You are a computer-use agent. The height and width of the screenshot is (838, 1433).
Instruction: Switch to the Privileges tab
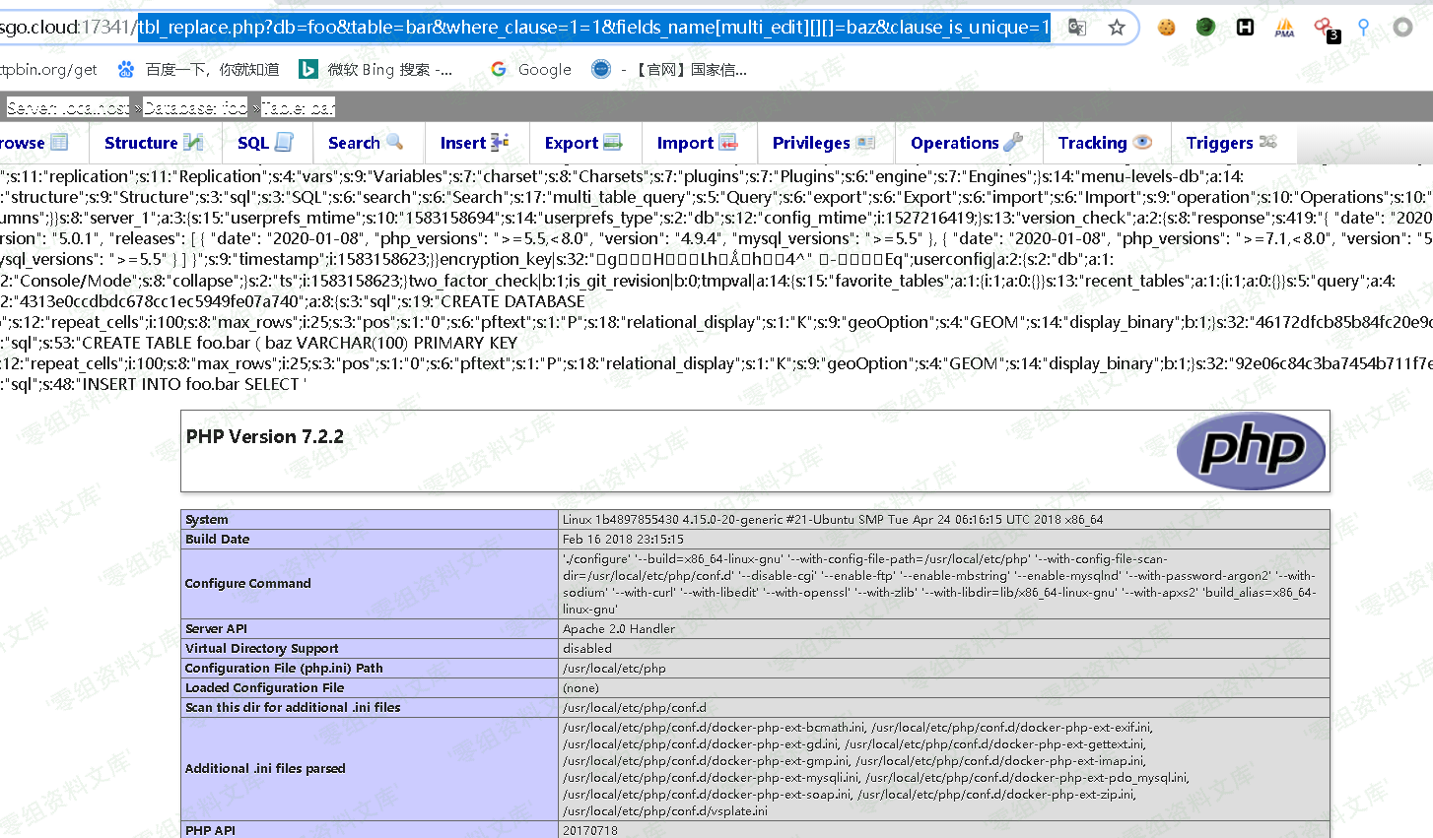click(x=823, y=143)
